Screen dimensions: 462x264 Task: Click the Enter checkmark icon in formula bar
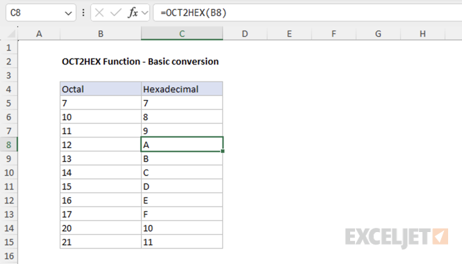point(115,13)
